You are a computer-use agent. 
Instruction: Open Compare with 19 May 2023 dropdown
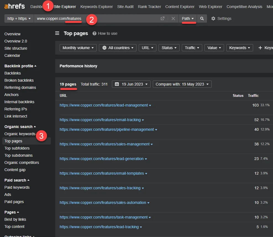coord(182,84)
